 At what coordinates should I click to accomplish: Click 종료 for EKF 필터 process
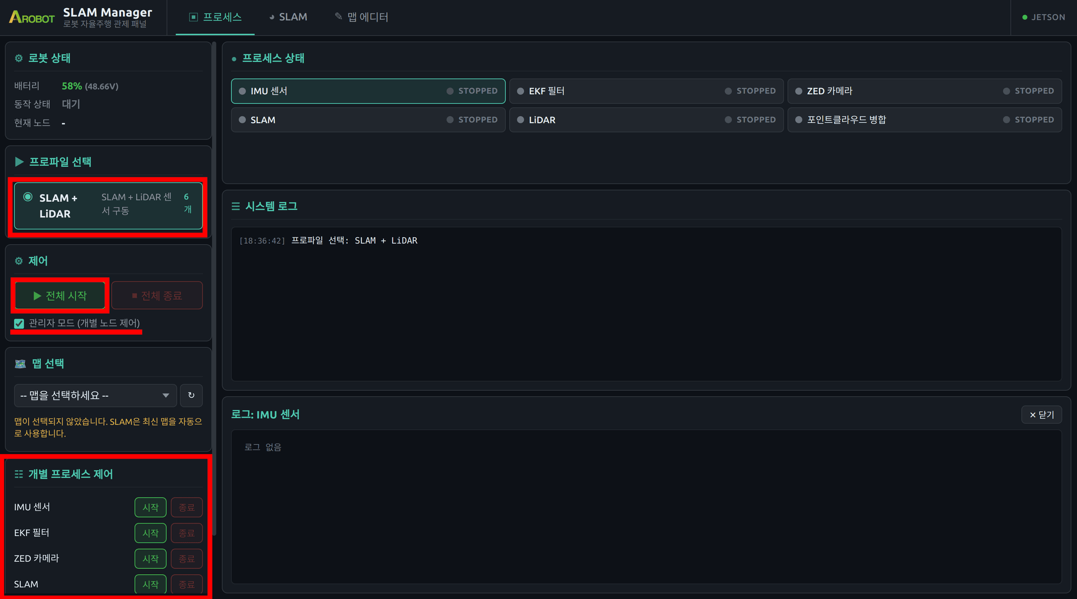187,533
